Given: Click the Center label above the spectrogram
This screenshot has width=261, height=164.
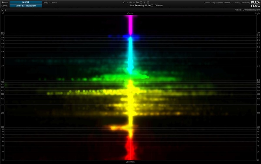Looking at the screenshot, I should 130,13.
